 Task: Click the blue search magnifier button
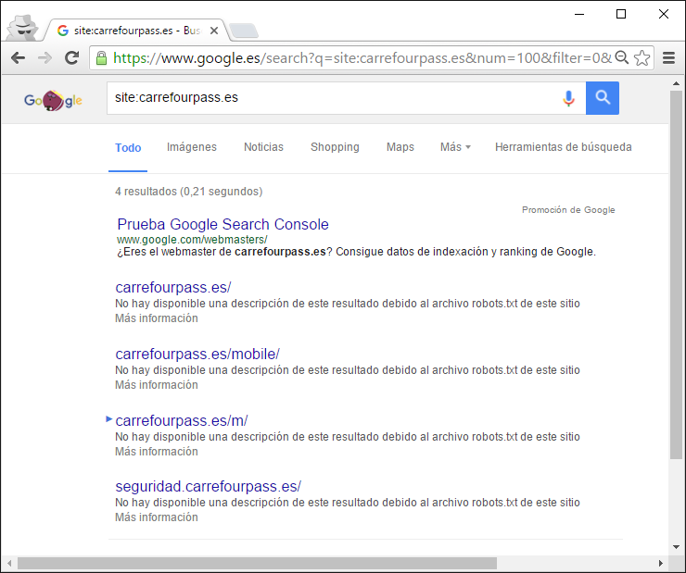point(603,98)
